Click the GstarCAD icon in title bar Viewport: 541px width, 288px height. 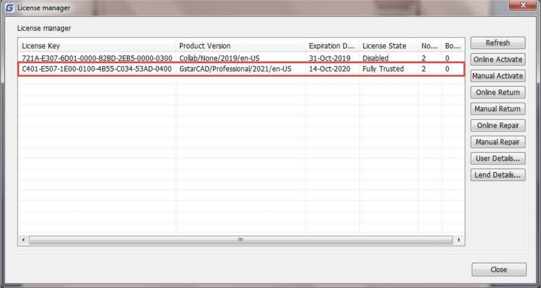click(9, 8)
